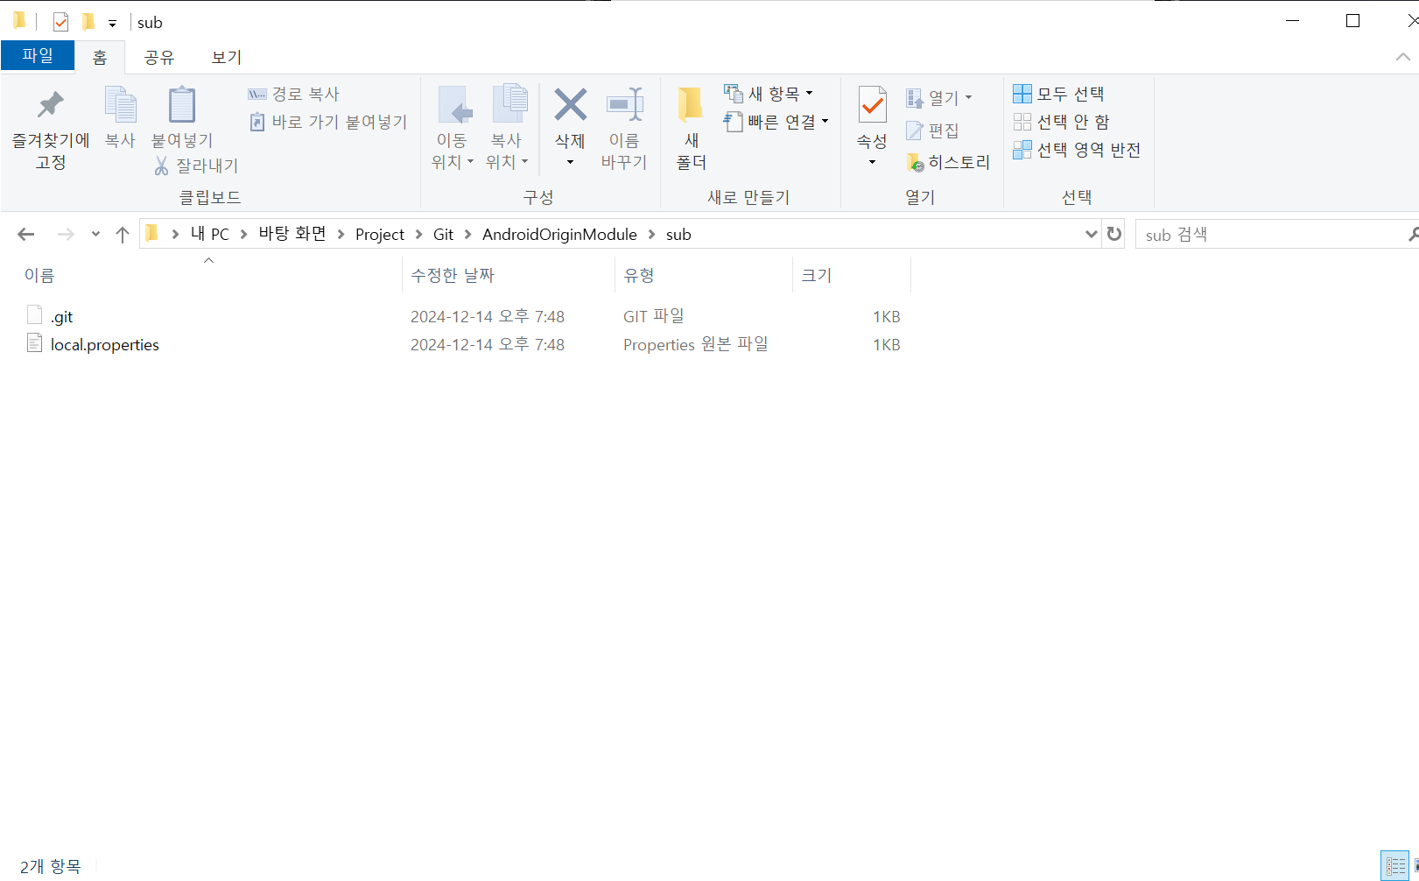View folder history with 히스토리
The width and height of the screenshot is (1419, 881).
click(950, 162)
